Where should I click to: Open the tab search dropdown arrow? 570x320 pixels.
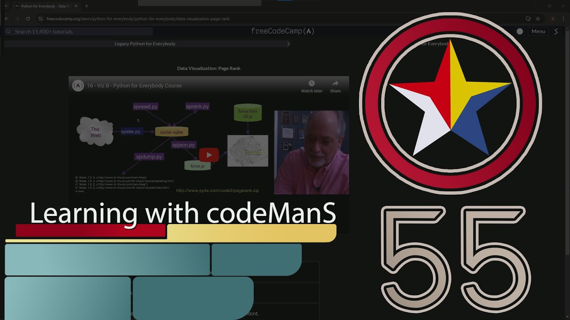[5, 6]
